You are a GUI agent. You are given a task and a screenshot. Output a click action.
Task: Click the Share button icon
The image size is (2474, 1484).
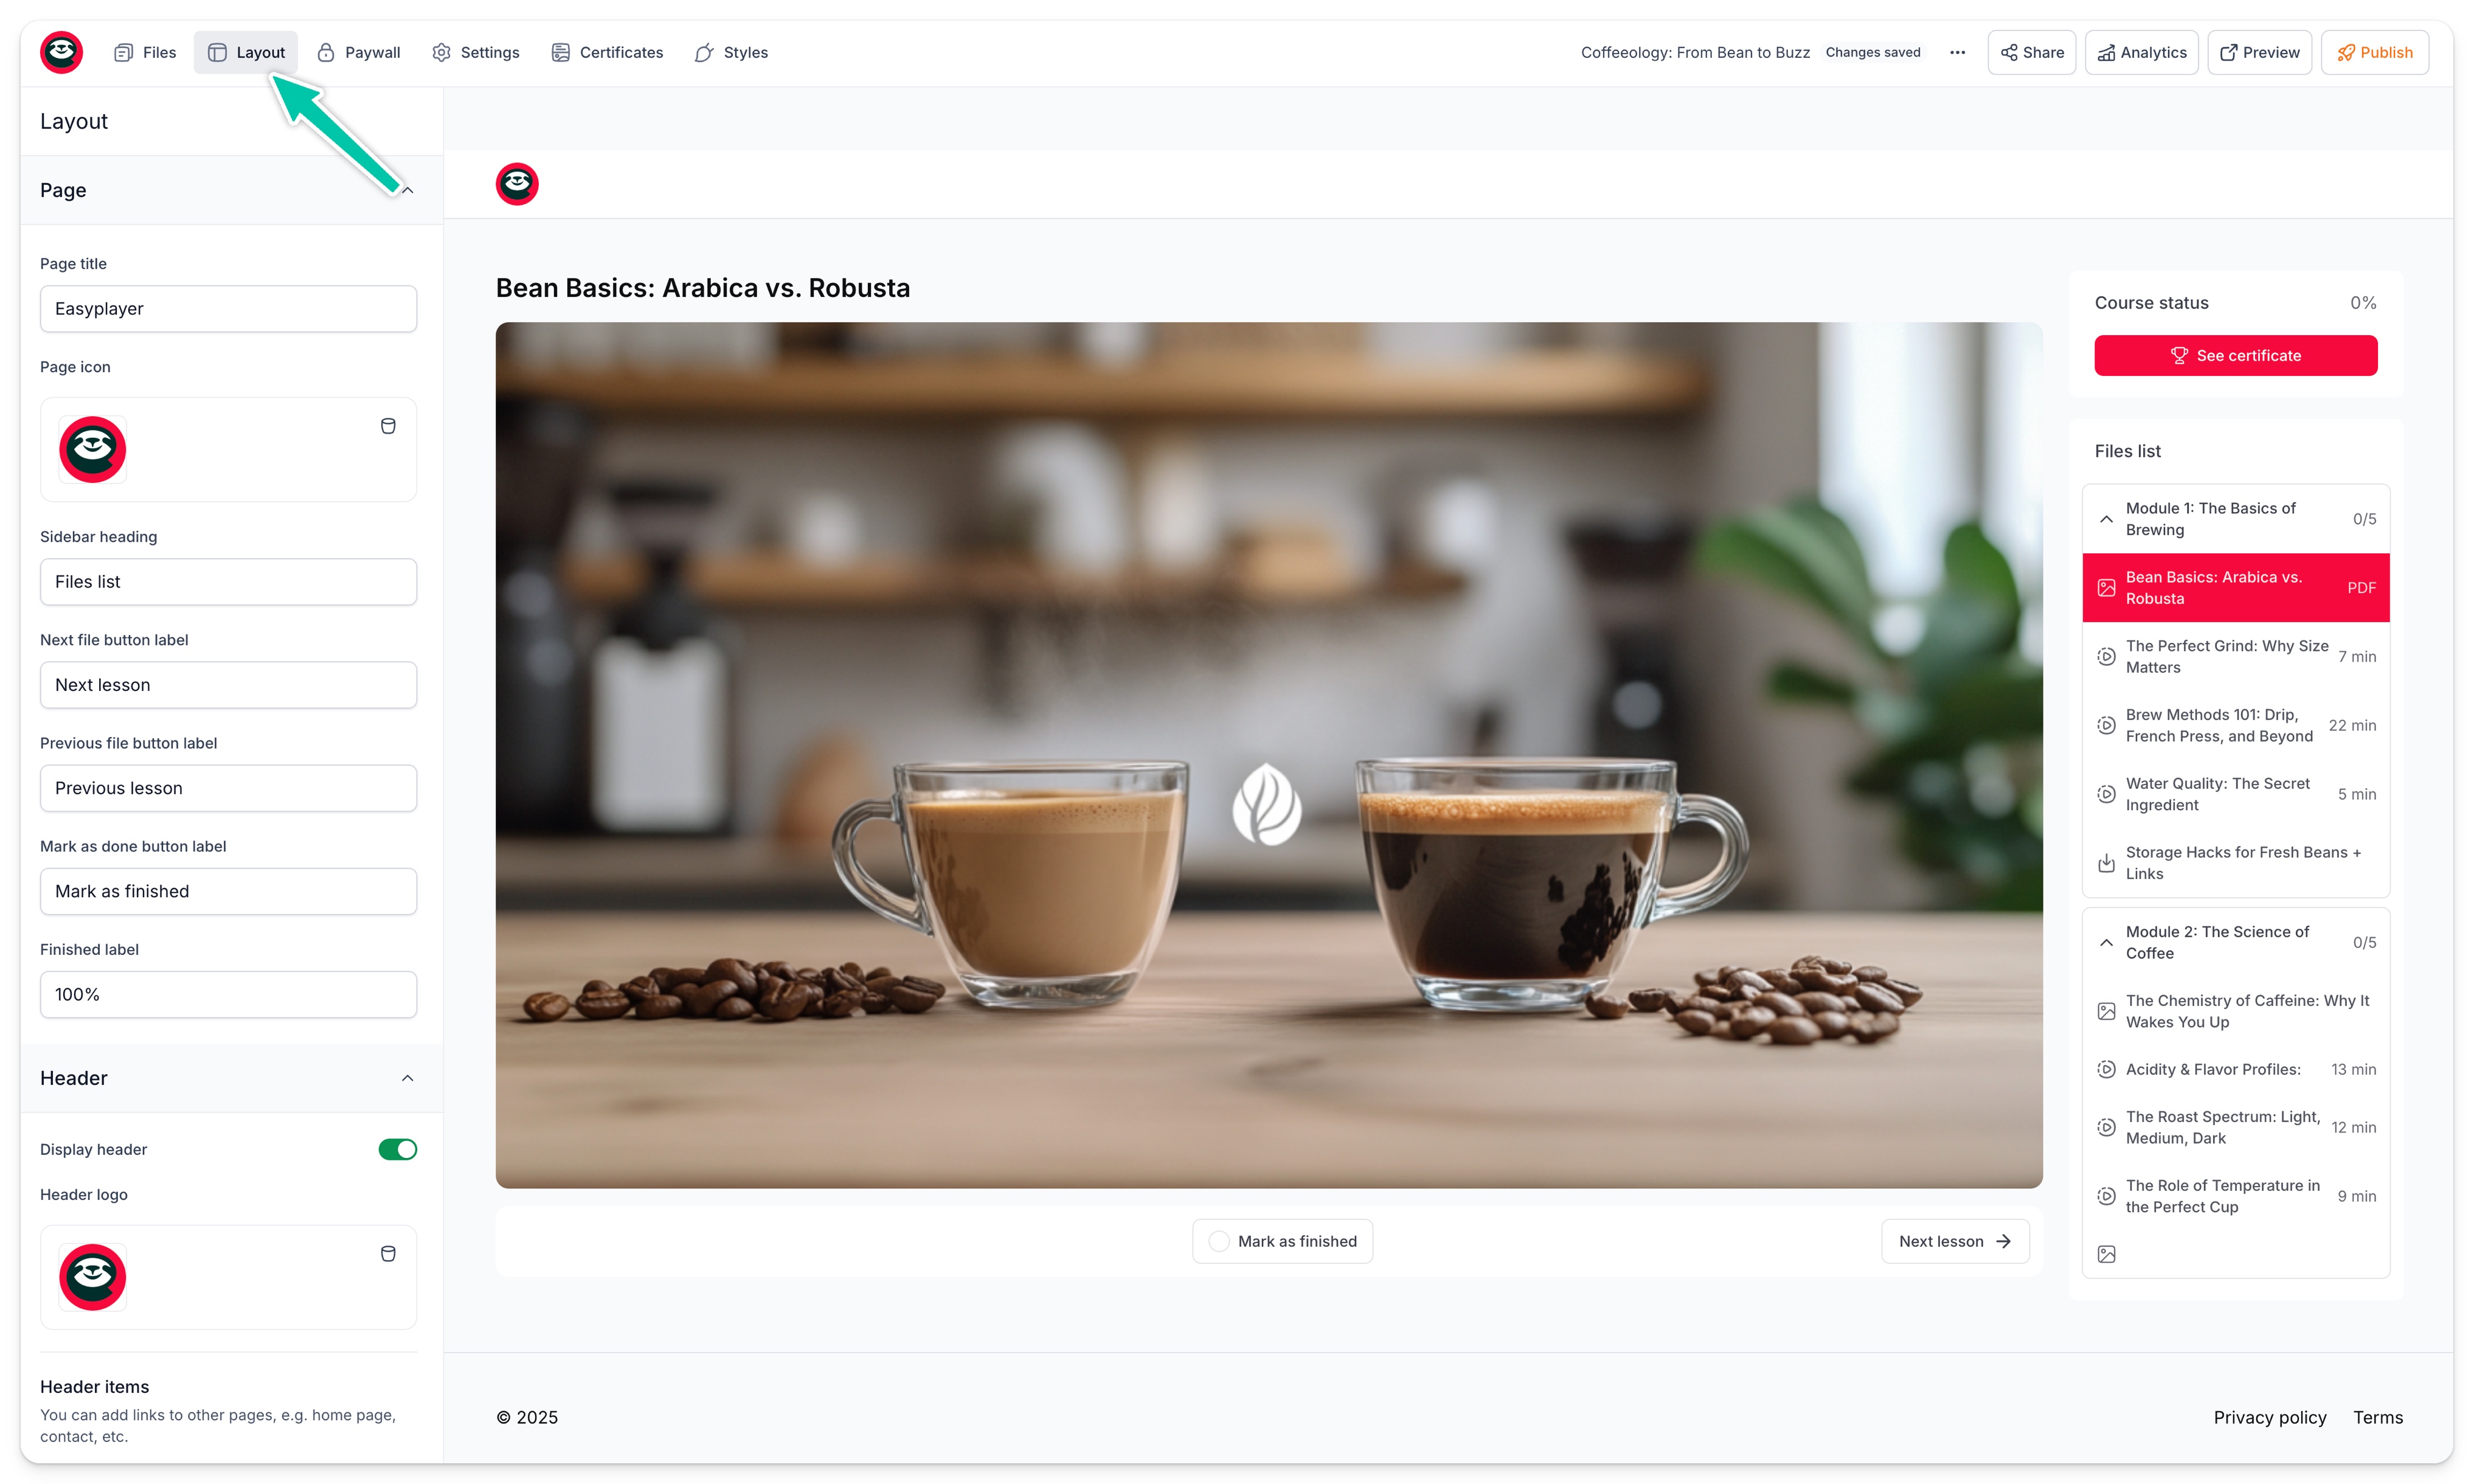pyautogui.click(x=2009, y=53)
